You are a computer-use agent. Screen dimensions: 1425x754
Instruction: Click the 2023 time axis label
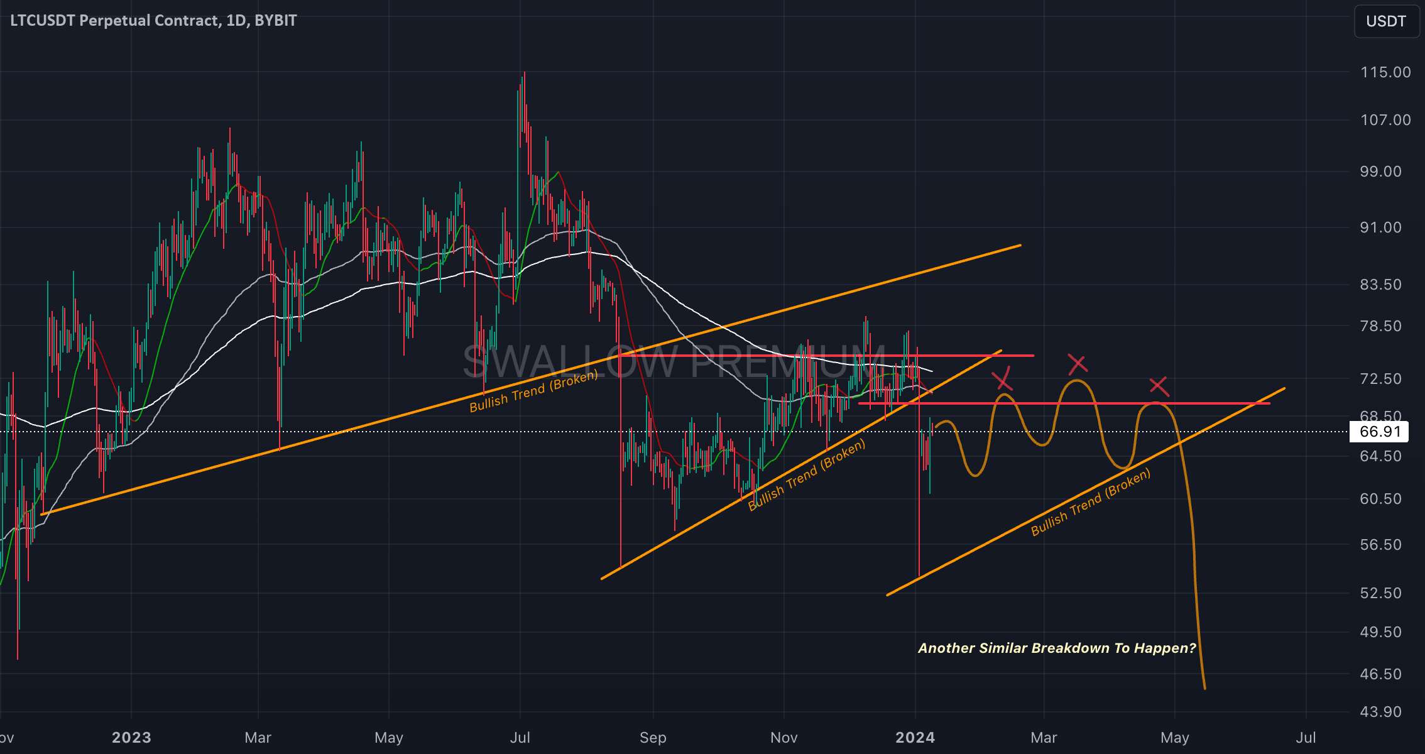click(x=131, y=738)
